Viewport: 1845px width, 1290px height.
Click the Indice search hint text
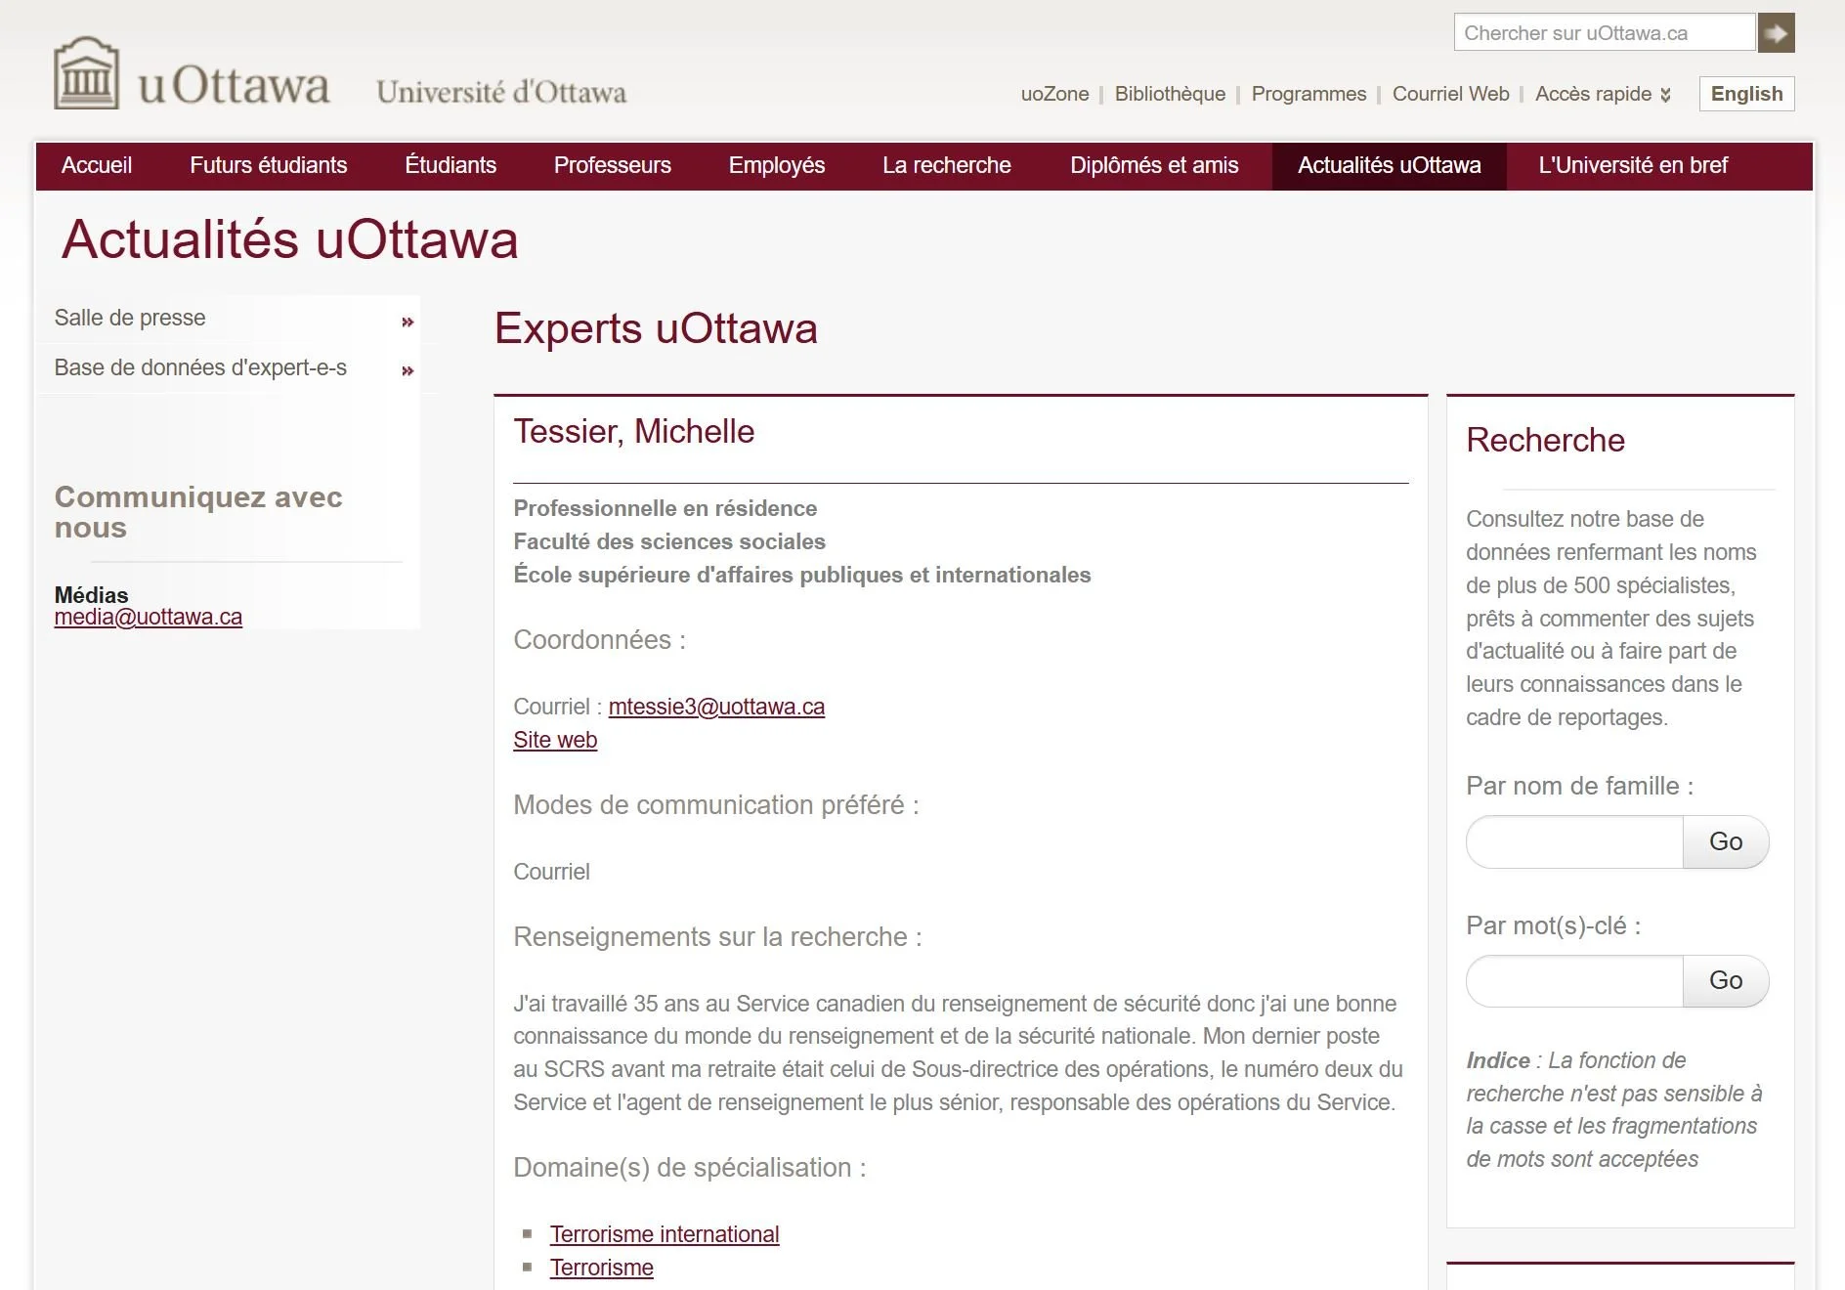point(1614,1110)
